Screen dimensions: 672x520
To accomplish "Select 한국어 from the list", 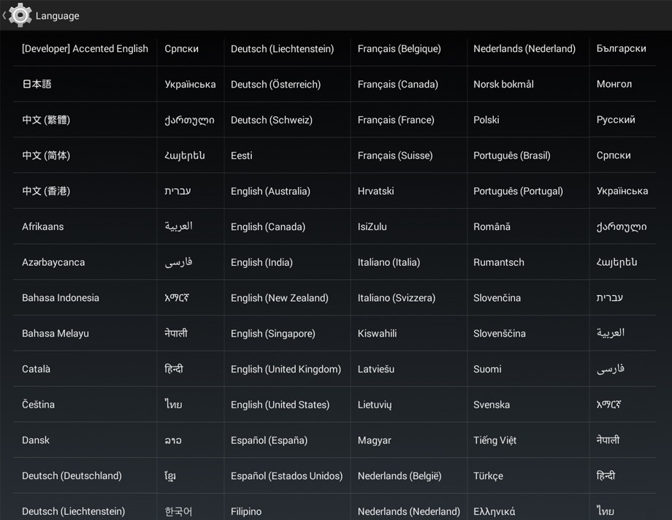I will pos(178,511).
